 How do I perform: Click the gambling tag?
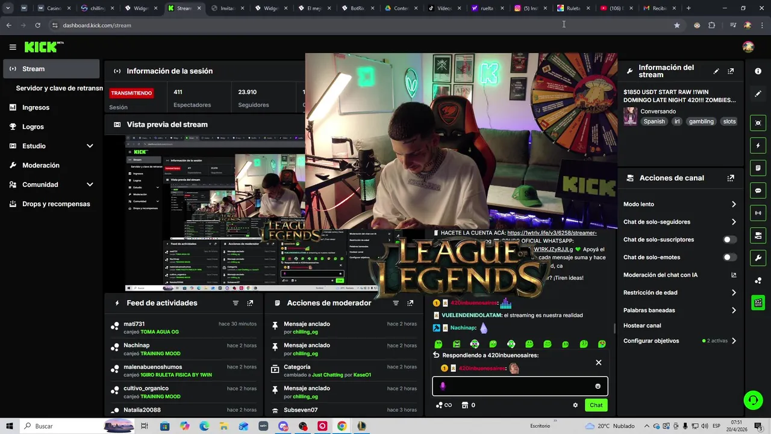pyautogui.click(x=701, y=121)
